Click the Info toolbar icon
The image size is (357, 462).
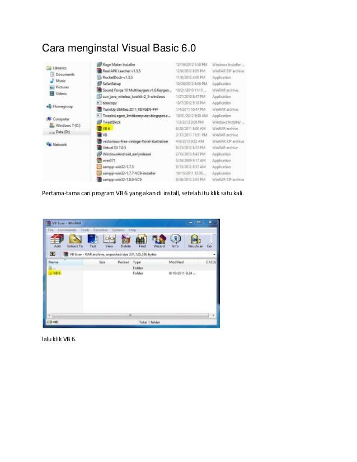tap(175, 241)
